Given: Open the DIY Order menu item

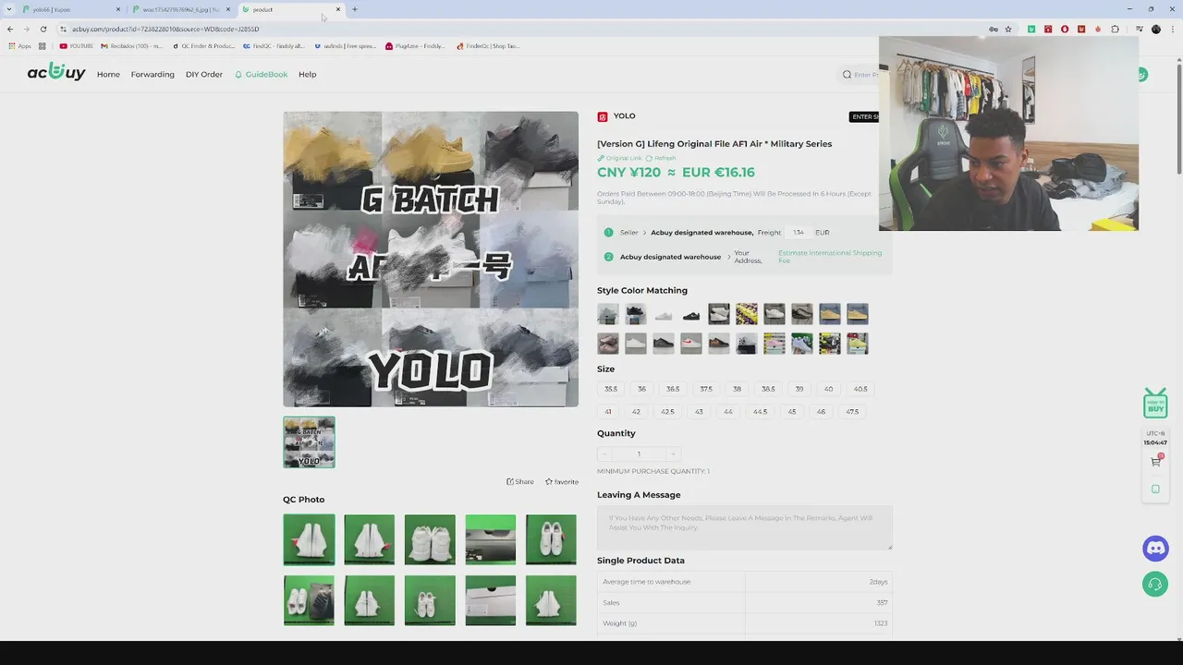Looking at the screenshot, I should [204, 75].
